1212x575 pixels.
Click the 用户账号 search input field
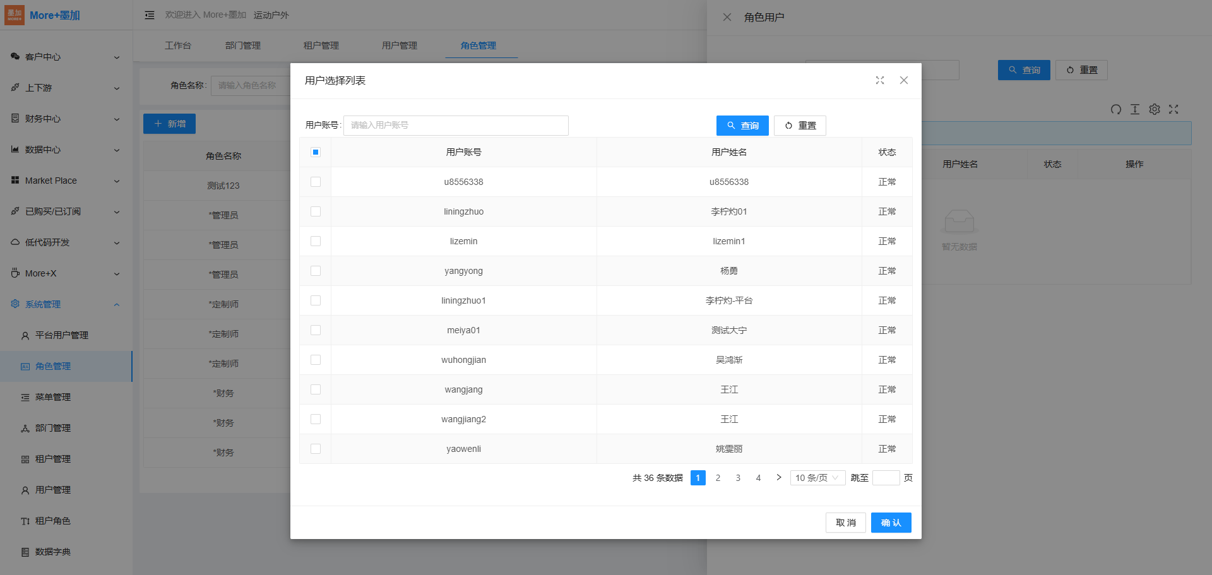(x=455, y=125)
